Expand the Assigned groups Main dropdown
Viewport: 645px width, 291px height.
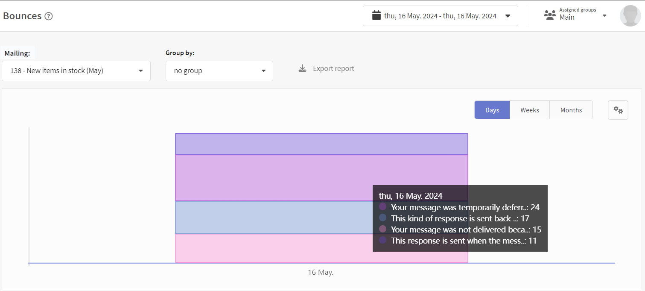[x=604, y=16]
